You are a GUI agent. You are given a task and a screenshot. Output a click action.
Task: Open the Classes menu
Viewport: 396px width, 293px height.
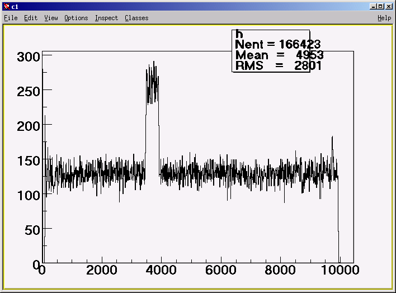(x=136, y=18)
